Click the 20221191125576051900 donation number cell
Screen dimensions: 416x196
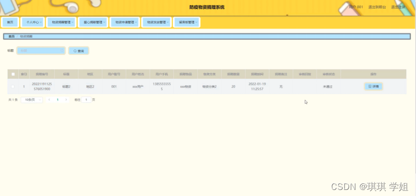click(42, 87)
